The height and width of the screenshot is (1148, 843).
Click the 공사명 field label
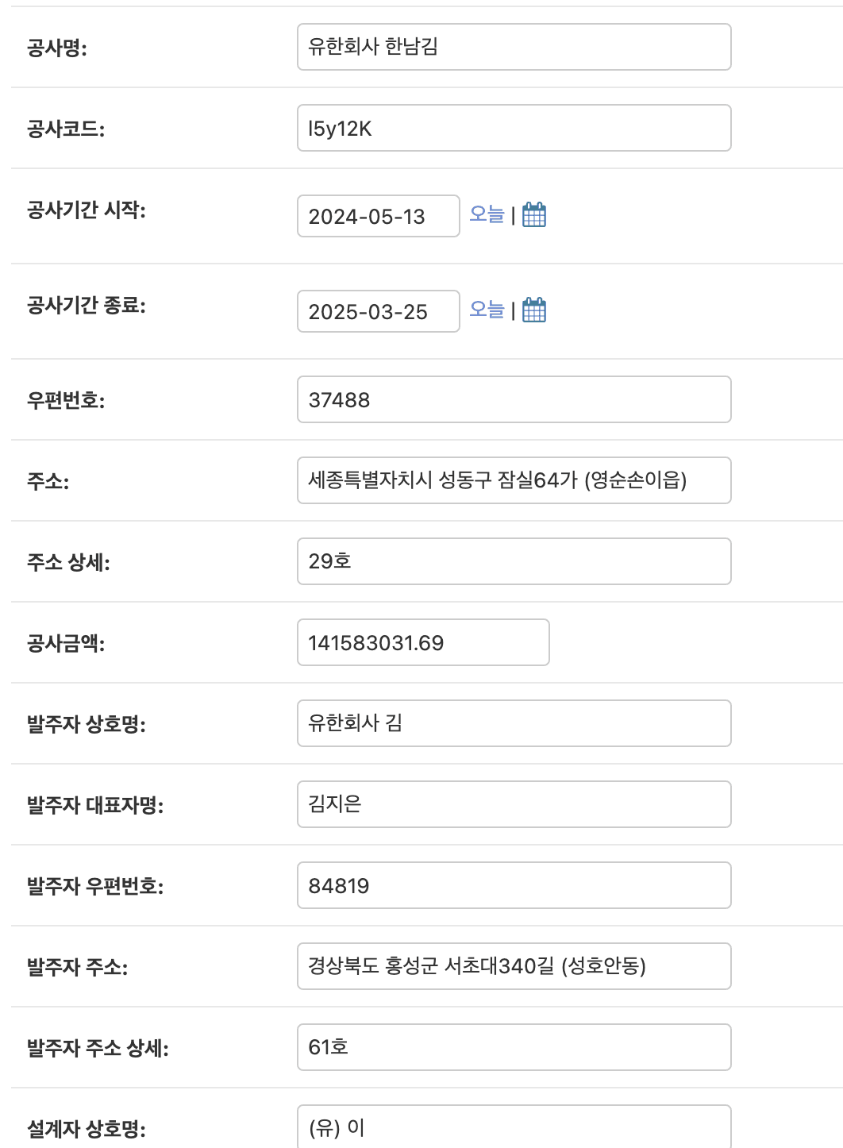point(57,48)
